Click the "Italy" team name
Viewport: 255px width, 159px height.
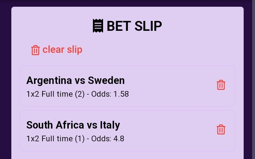(110, 125)
